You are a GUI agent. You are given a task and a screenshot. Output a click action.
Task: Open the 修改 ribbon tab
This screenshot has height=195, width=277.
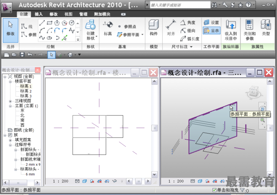pos(53,14)
